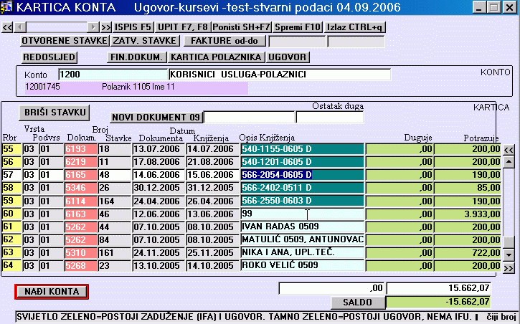Click total Potrazuje field 15.662,07

point(439,288)
